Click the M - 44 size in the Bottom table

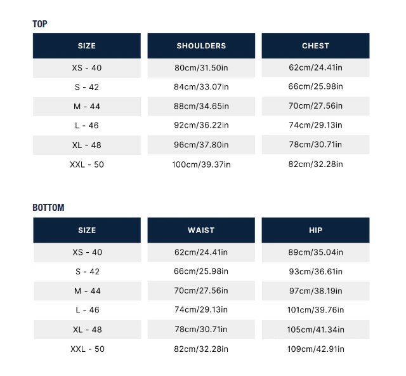[87, 291]
